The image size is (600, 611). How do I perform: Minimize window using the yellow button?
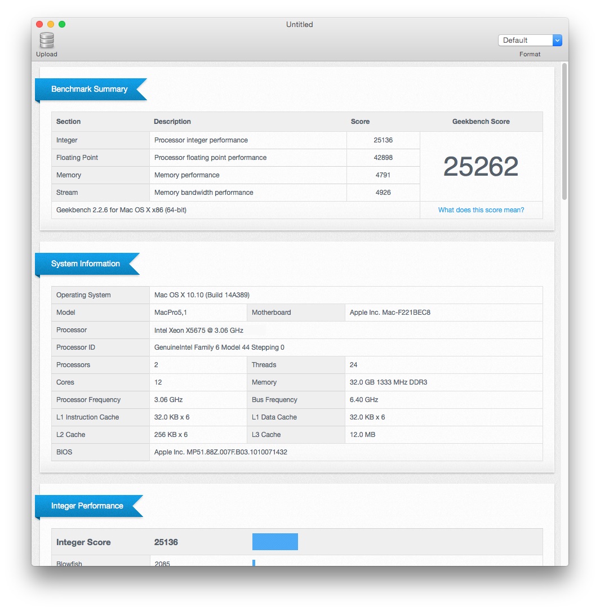coord(51,24)
